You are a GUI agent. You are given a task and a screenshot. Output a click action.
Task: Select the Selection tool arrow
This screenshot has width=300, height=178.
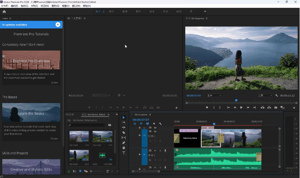(124, 117)
